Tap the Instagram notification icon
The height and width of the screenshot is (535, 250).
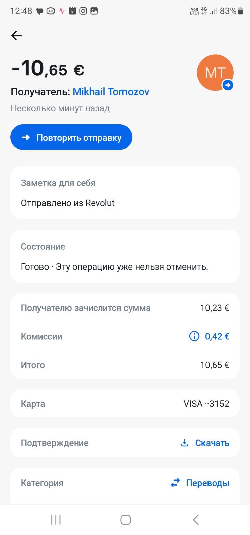click(83, 11)
